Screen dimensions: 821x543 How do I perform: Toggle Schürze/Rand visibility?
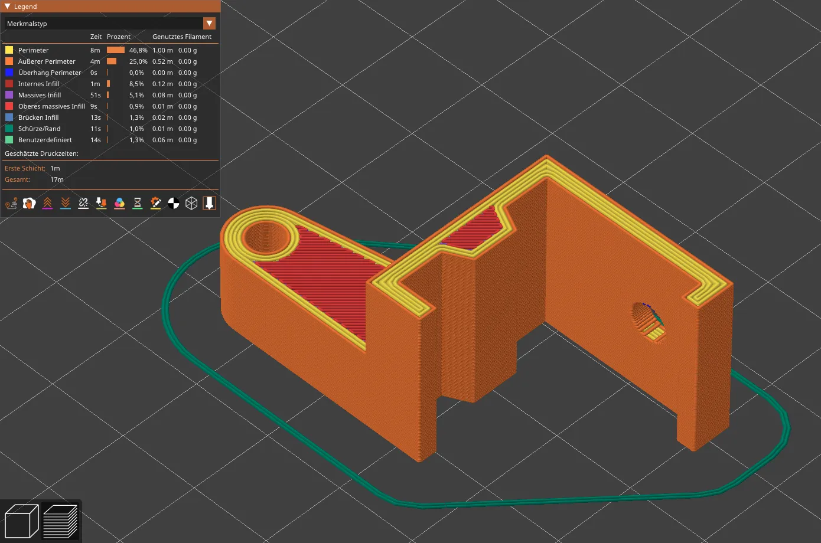[110, 129]
